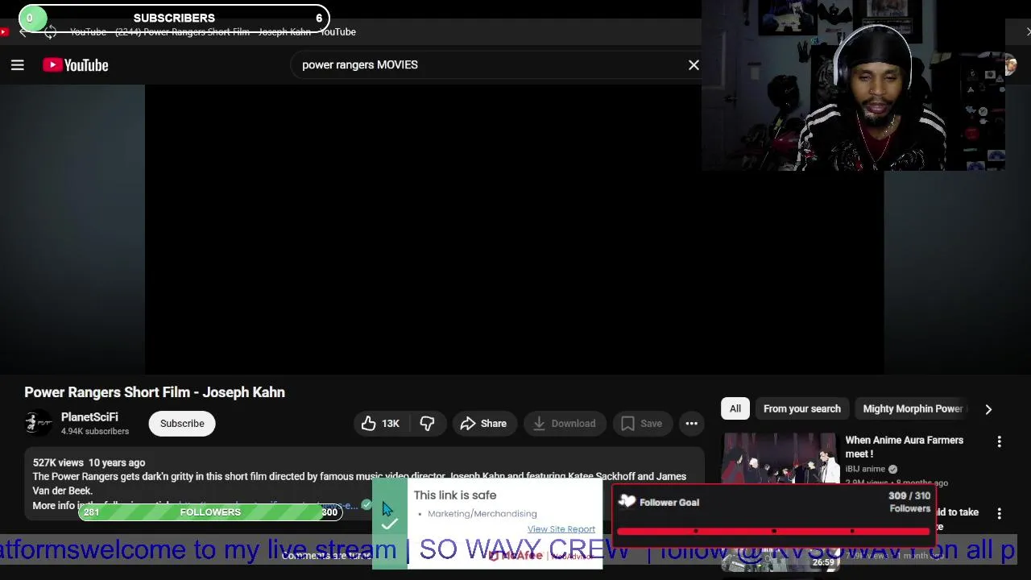This screenshot has width=1031, height=580.
Task: Open the PlanetSciFi channel name link
Action: pyautogui.click(x=89, y=416)
